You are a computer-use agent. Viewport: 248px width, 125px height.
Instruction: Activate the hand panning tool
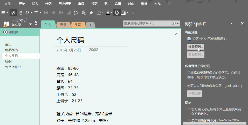[x=20, y=12]
